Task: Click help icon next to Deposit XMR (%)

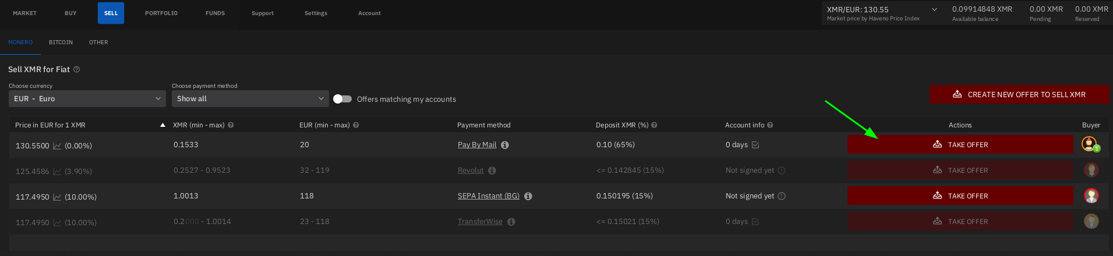Action: click(x=654, y=125)
